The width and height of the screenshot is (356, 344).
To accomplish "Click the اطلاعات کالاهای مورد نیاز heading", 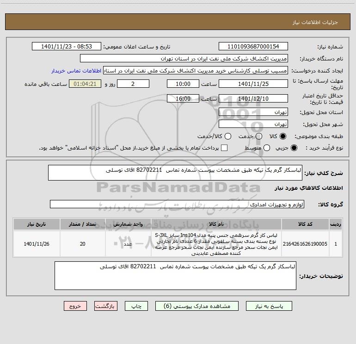I will [x=308, y=188].
